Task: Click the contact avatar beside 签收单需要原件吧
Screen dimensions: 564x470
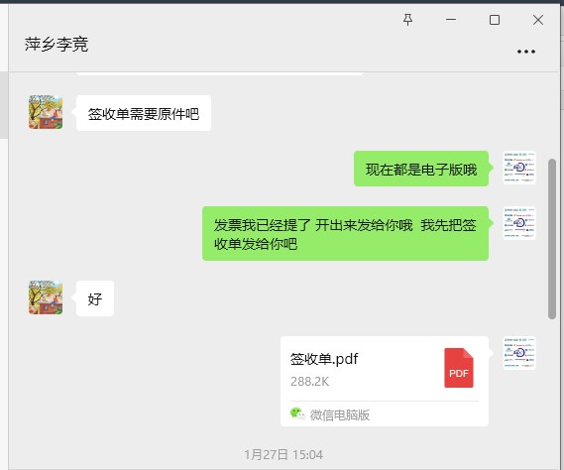Action: 46,112
